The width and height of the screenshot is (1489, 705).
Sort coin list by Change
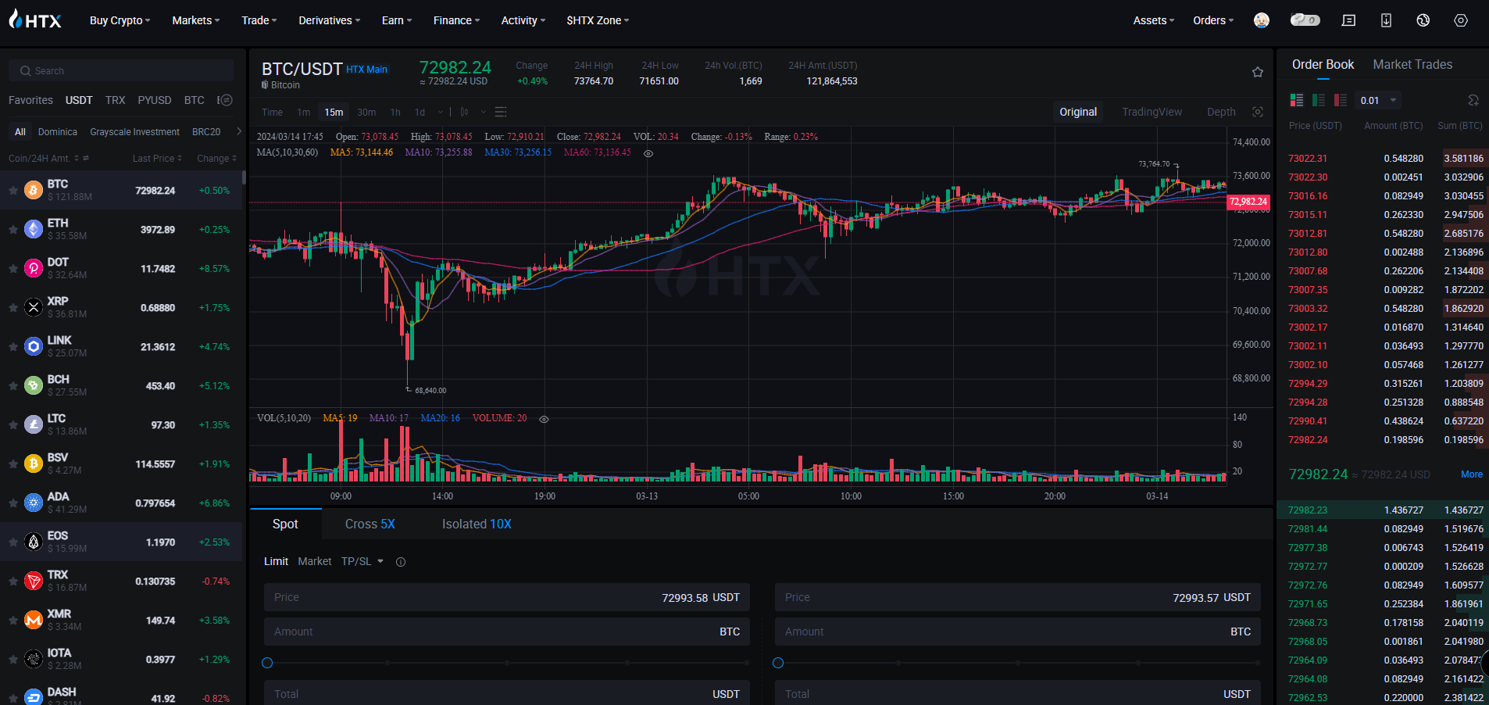216,158
